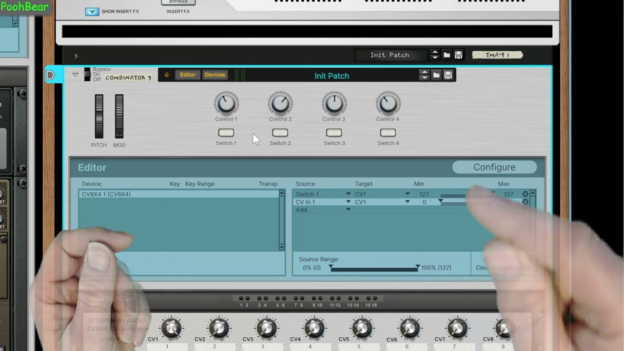Screen dimensions: 624x351
Task: Open the patch browser folder in TMA-9 device
Action: (x=447, y=55)
